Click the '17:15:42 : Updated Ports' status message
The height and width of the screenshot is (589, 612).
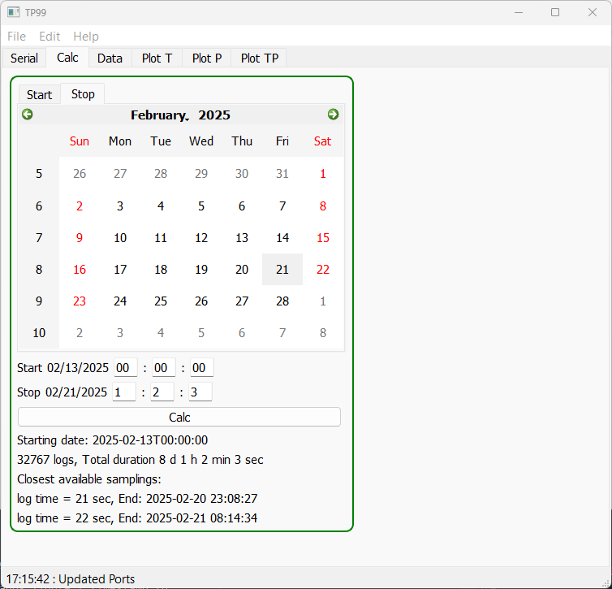coord(71,578)
